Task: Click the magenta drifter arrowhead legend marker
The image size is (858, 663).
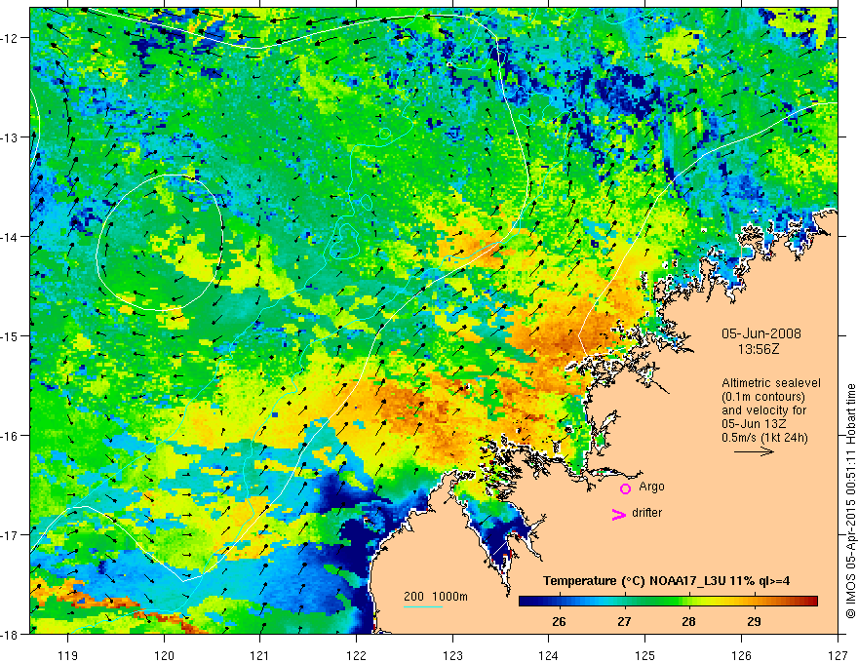Action: (x=619, y=514)
